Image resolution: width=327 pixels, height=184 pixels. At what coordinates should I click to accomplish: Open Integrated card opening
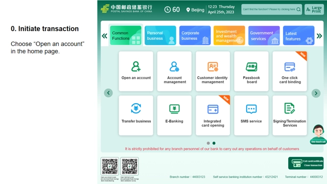pos(213,116)
